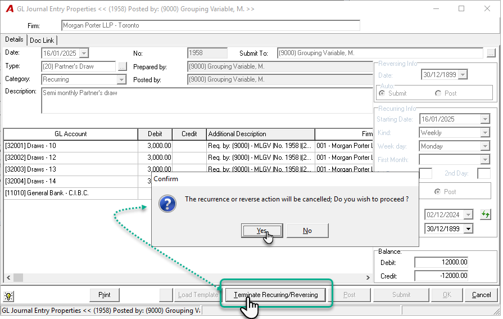Screen dimensions: 503x319
Task: Click the horizontal scrollbar thumb
Action: point(18,277)
